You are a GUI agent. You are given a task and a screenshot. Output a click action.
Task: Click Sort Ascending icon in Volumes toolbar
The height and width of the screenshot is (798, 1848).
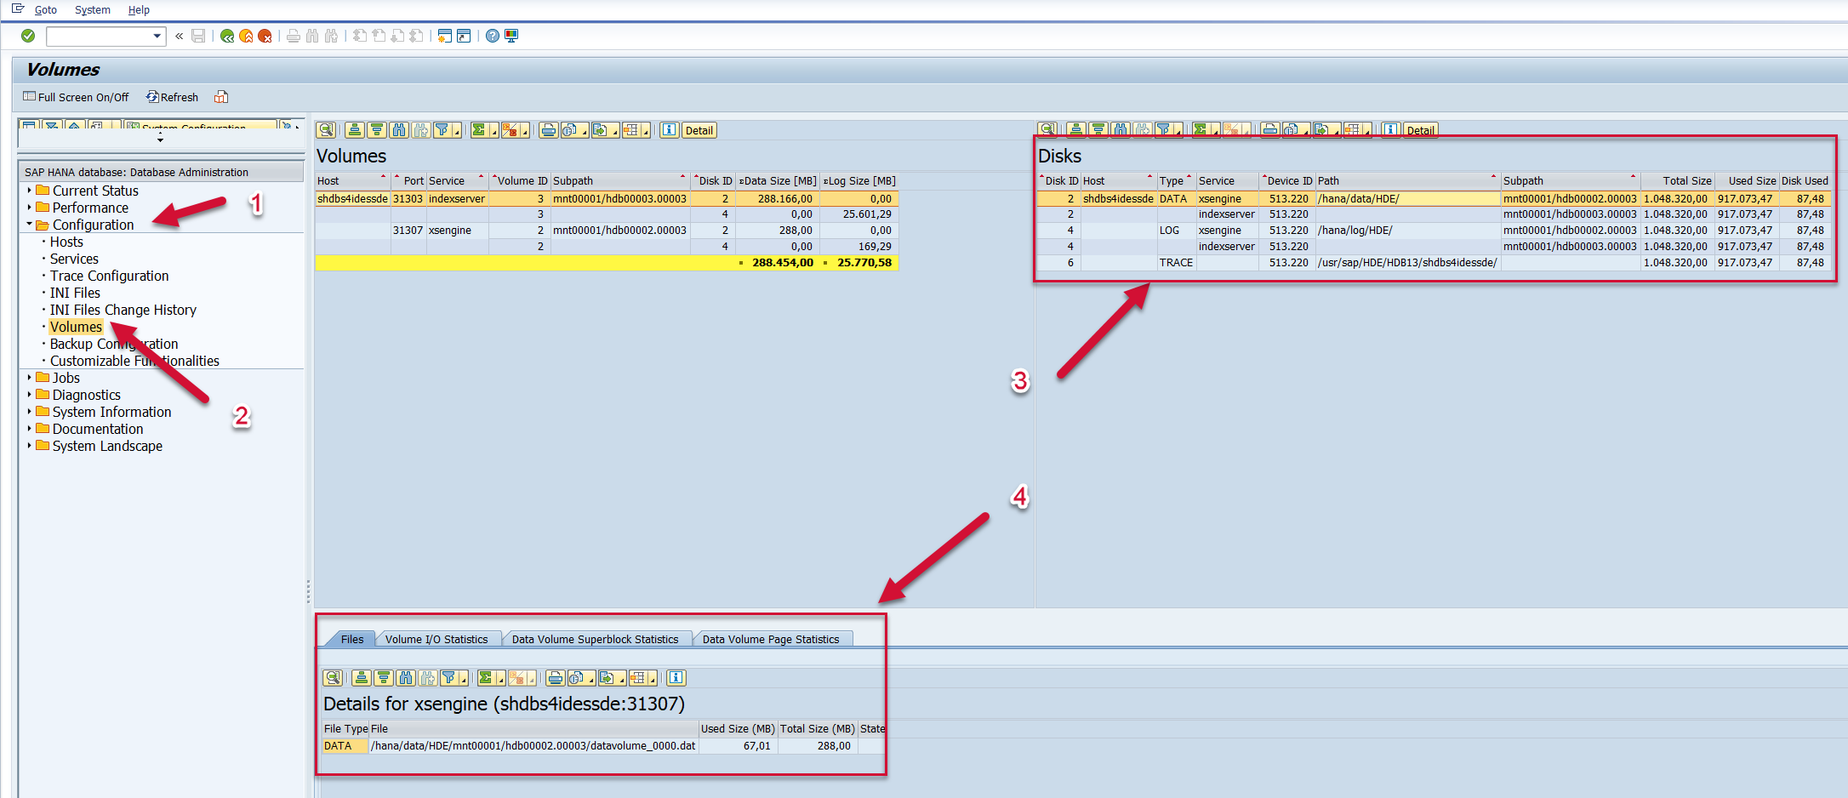(x=355, y=130)
